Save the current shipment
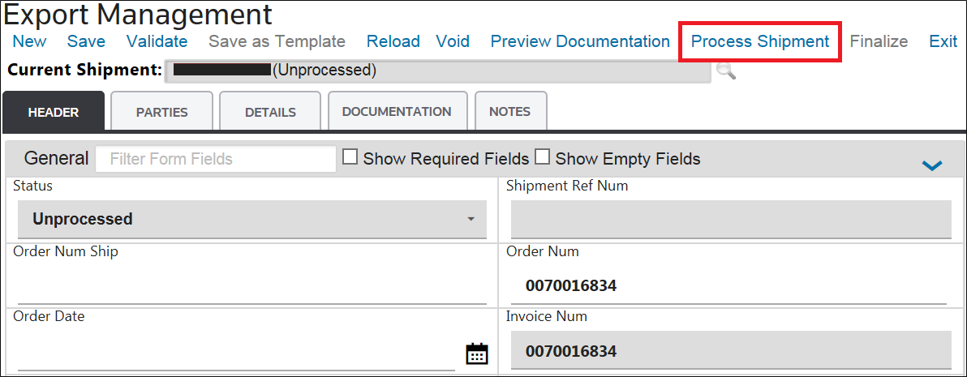 (86, 41)
